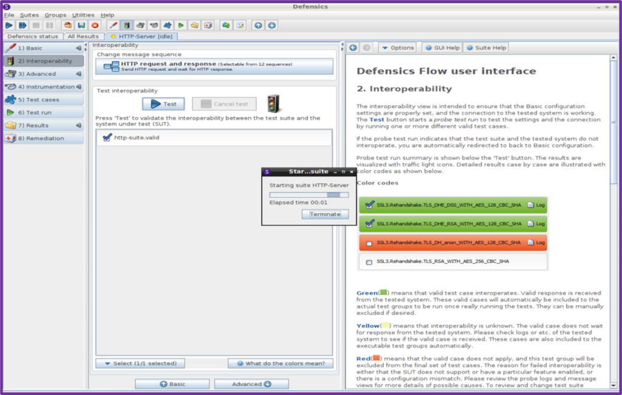
Task: Click the blue puzzle Test cases toolbar icon
Action: 167,25
